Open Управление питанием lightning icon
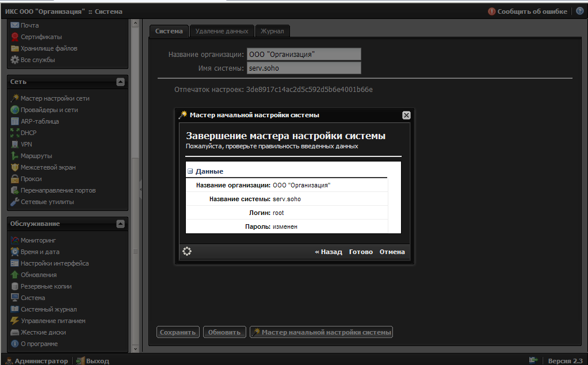 [14, 321]
